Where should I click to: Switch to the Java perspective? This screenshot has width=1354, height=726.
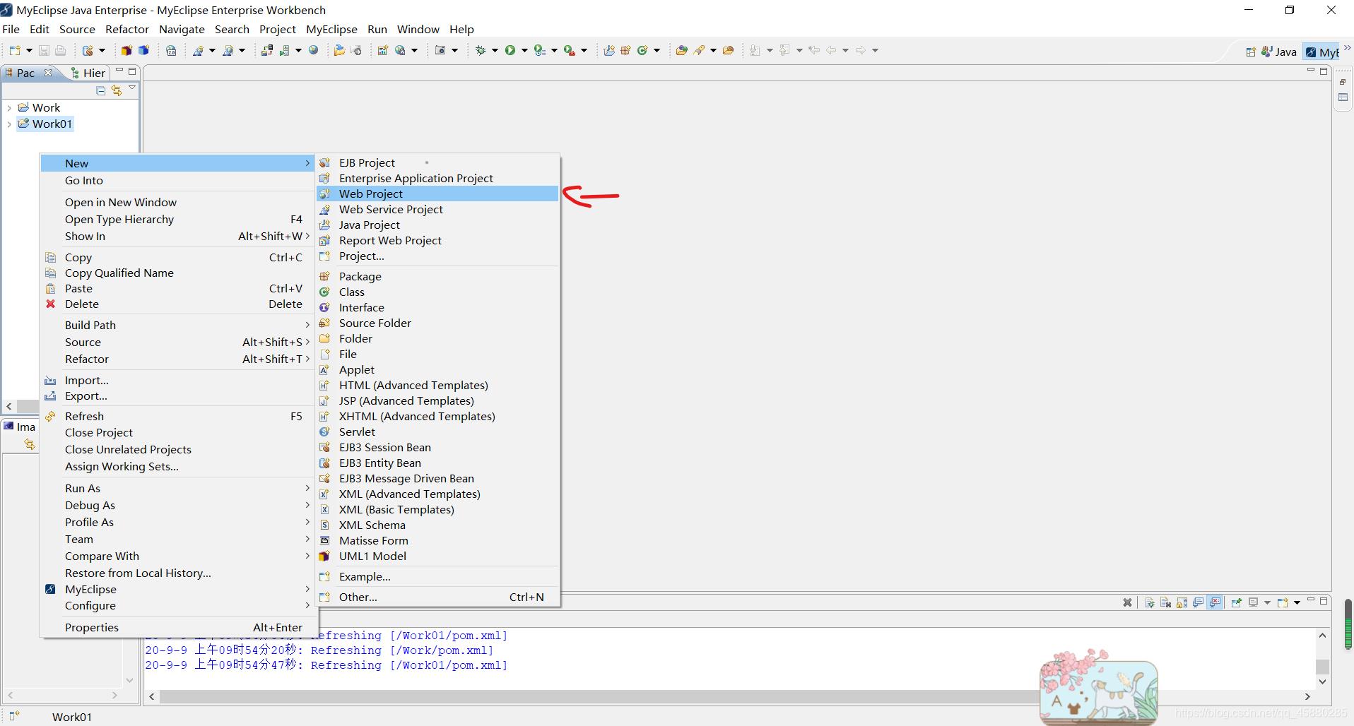click(1280, 52)
